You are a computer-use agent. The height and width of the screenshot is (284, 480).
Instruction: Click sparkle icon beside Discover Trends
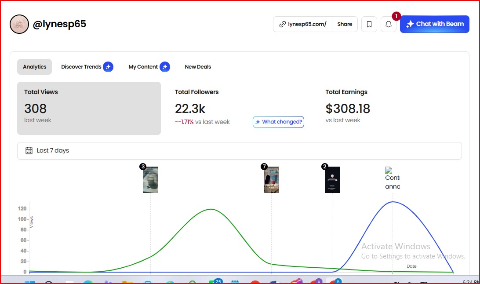(x=108, y=67)
